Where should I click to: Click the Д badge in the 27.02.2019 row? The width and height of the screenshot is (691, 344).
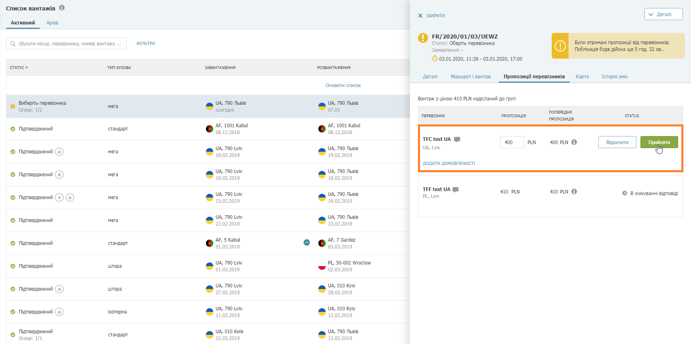[59, 289]
